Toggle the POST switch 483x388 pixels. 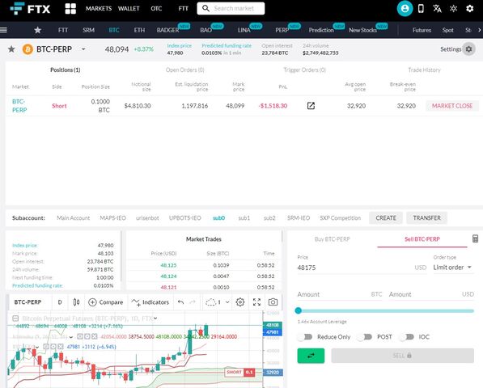tap(365, 337)
